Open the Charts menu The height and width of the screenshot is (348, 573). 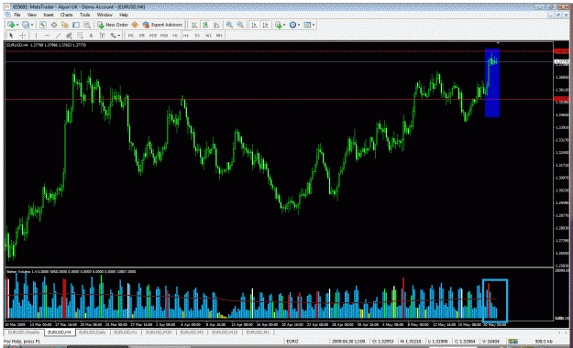point(67,15)
